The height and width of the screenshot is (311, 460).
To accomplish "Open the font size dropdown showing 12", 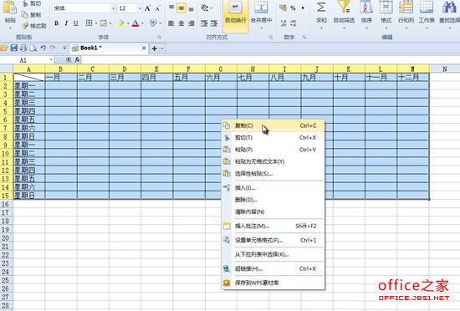I will pyautogui.click(x=140, y=9).
